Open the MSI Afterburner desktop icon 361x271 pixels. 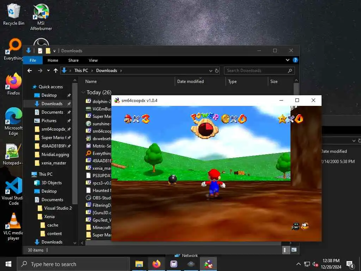41,17
